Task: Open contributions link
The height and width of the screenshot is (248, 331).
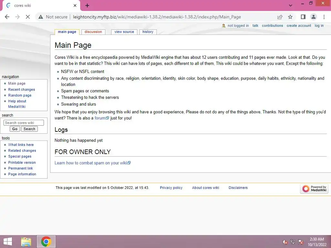Action: click(272, 26)
